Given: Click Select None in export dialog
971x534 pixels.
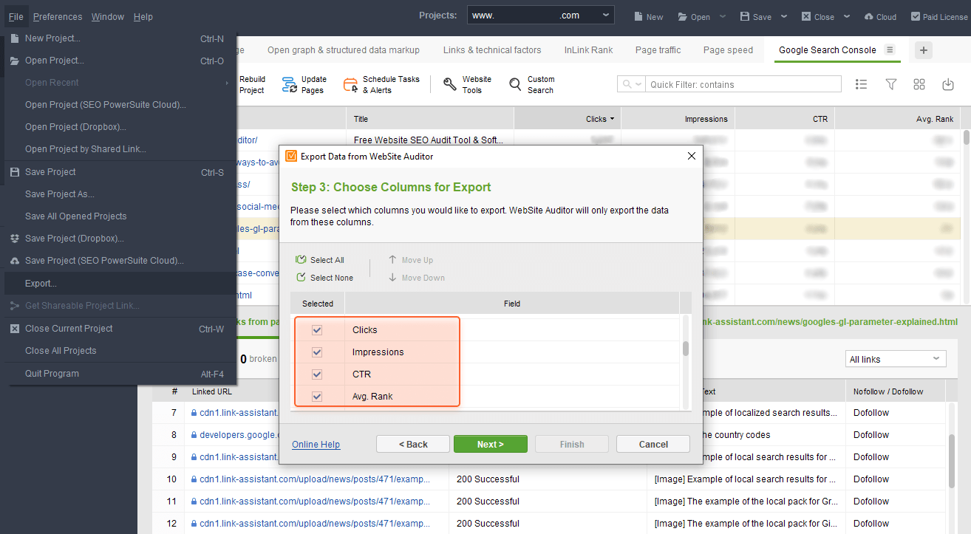Looking at the screenshot, I should point(324,278).
